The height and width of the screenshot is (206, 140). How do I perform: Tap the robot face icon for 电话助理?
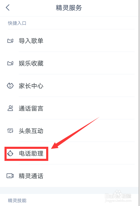click(10, 153)
